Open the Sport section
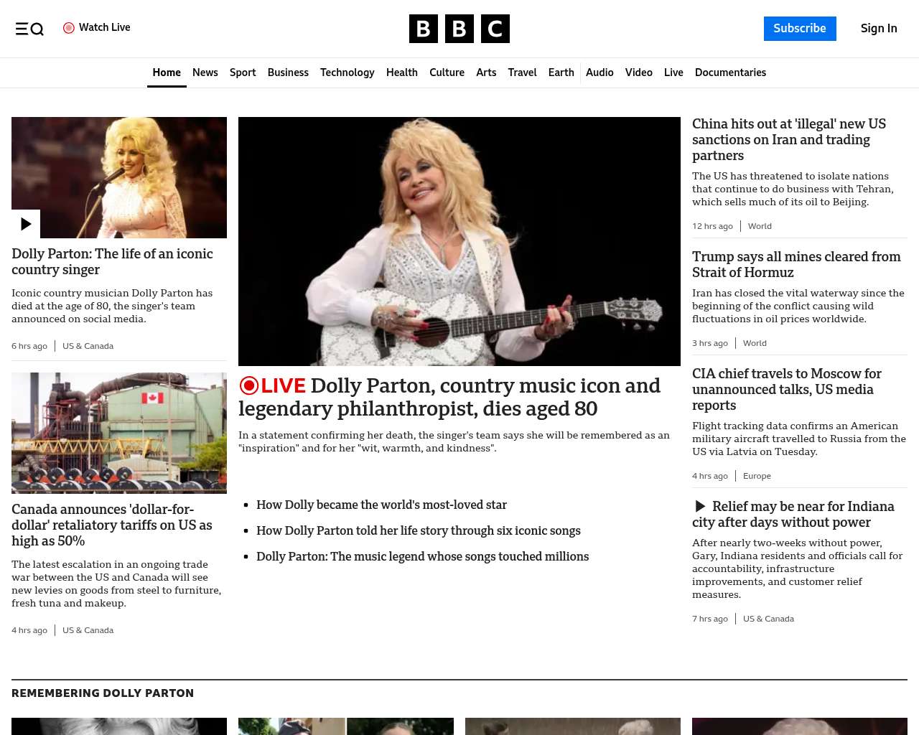Screen dimensions: 919x735 [x=243, y=72]
